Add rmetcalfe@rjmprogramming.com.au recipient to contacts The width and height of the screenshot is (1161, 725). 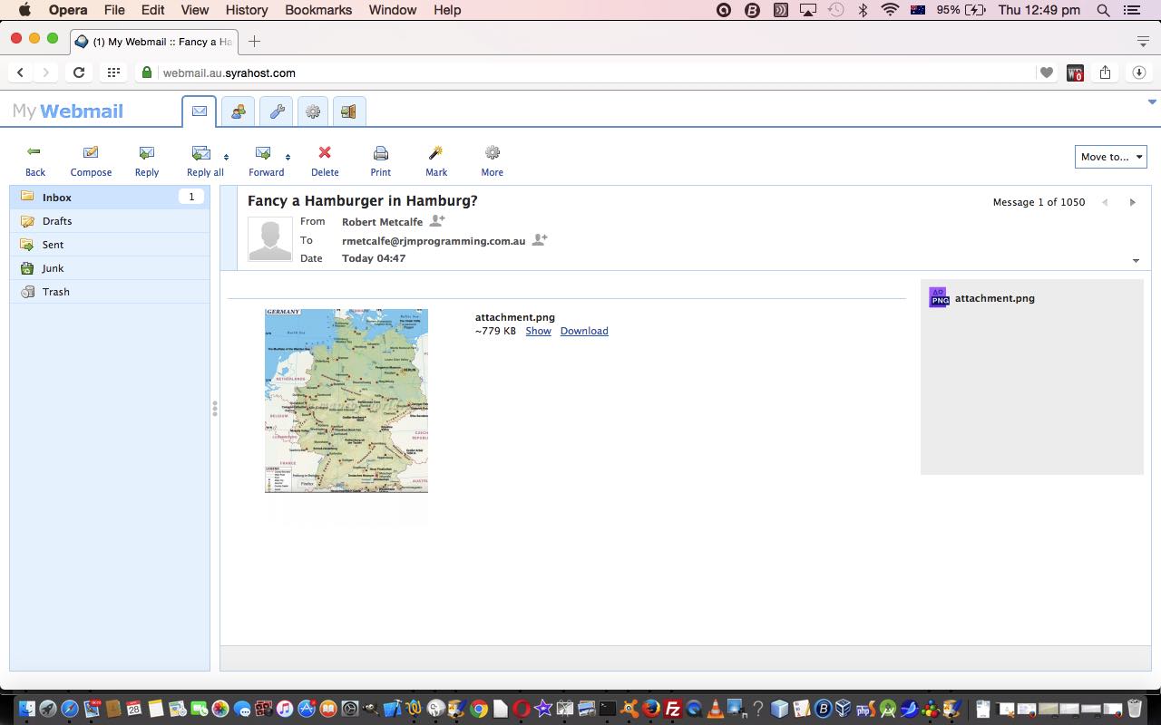coord(540,240)
